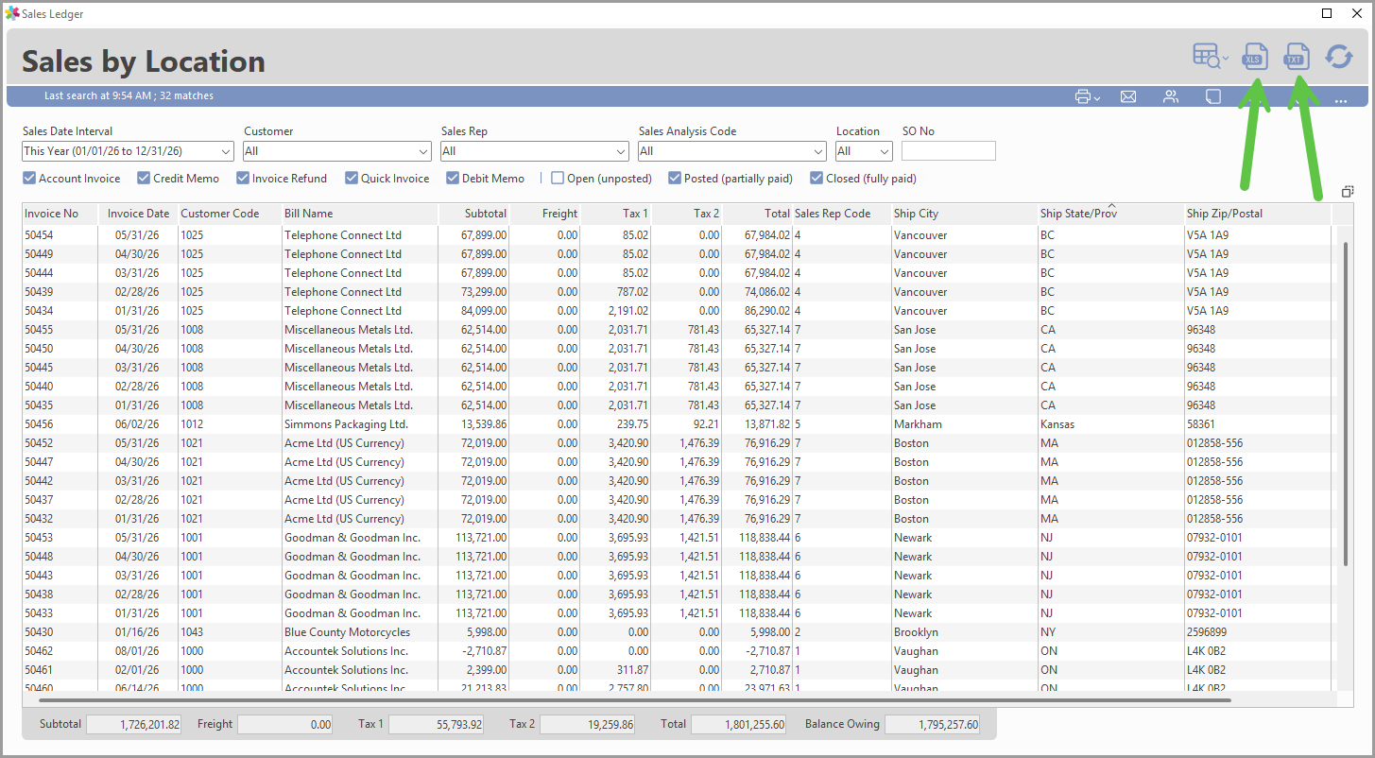1375x758 pixels.
Task: Click Blue County Motorcycles bill name
Action: tap(347, 632)
